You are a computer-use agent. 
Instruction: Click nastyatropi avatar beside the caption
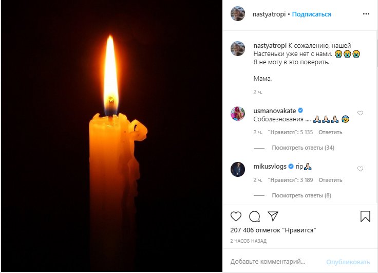pyautogui.click(x=238, y=48)
